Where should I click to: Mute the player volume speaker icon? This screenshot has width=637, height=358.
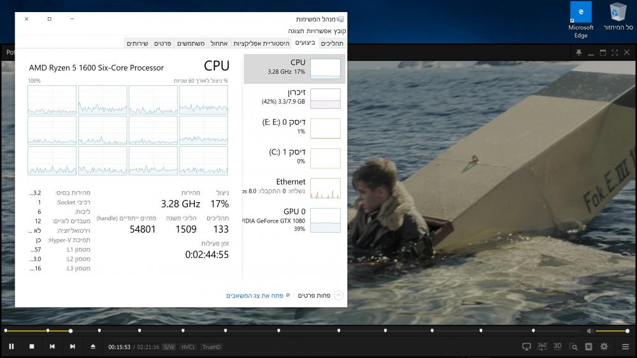[590, 331]
